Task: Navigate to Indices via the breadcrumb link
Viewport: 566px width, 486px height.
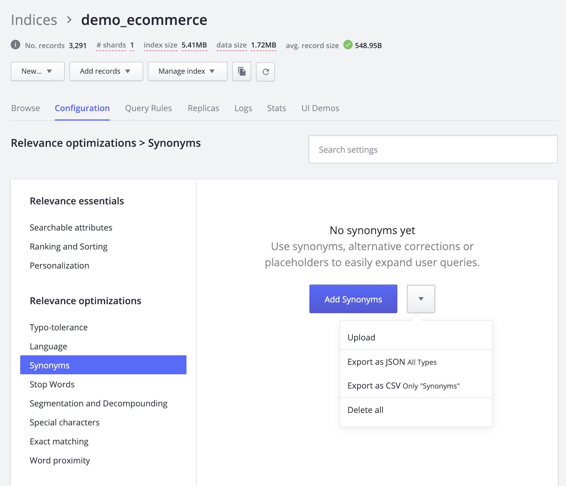Action: pyautogui.click(x=34, y=20)
